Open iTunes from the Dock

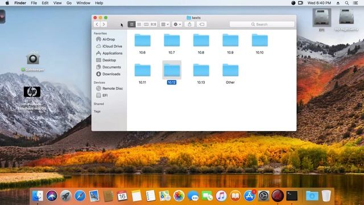[221, 196]
